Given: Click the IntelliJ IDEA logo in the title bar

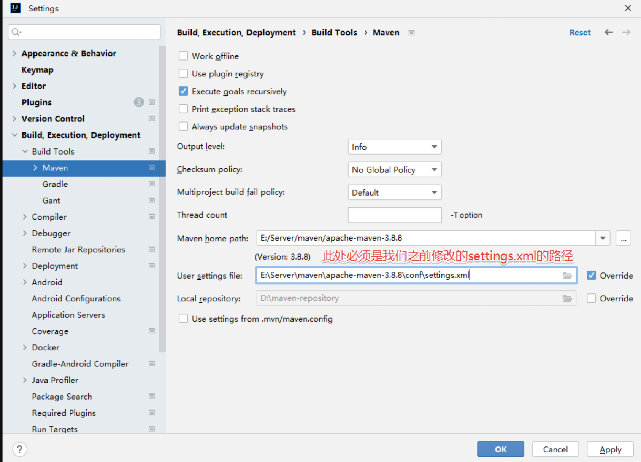Looking at the screenshot, I should pyautogui.click(x=16, y=8).
